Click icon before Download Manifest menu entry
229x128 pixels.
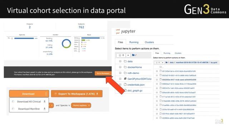(x=13, y=108)
